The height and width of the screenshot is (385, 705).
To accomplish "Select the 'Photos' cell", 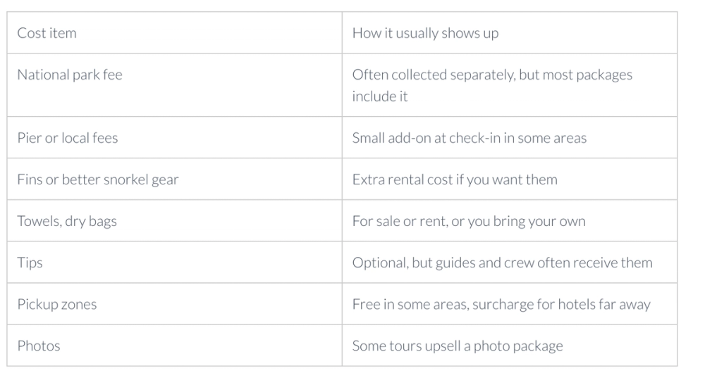I will (x=39, y=346).
